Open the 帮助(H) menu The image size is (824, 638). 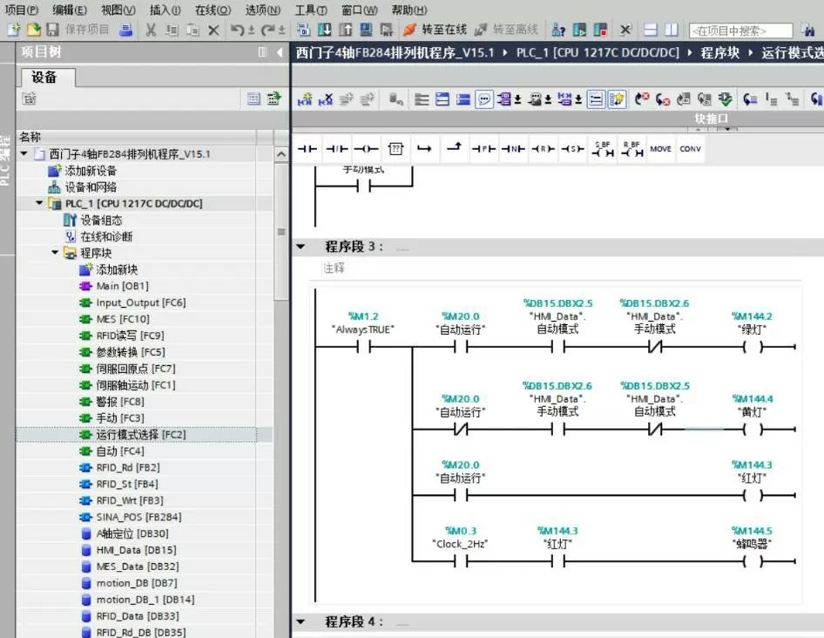(409, 10)
